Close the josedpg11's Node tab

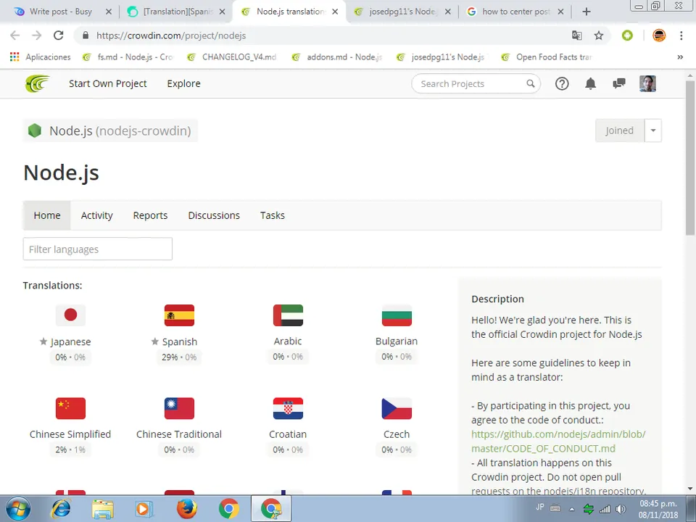pyautogui.click(x=448, y=12)
